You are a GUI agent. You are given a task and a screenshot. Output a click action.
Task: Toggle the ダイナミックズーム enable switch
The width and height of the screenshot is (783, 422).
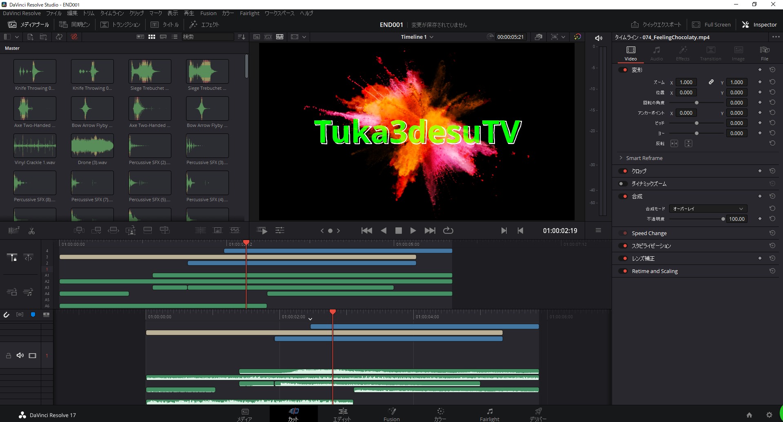pos(623,184)
